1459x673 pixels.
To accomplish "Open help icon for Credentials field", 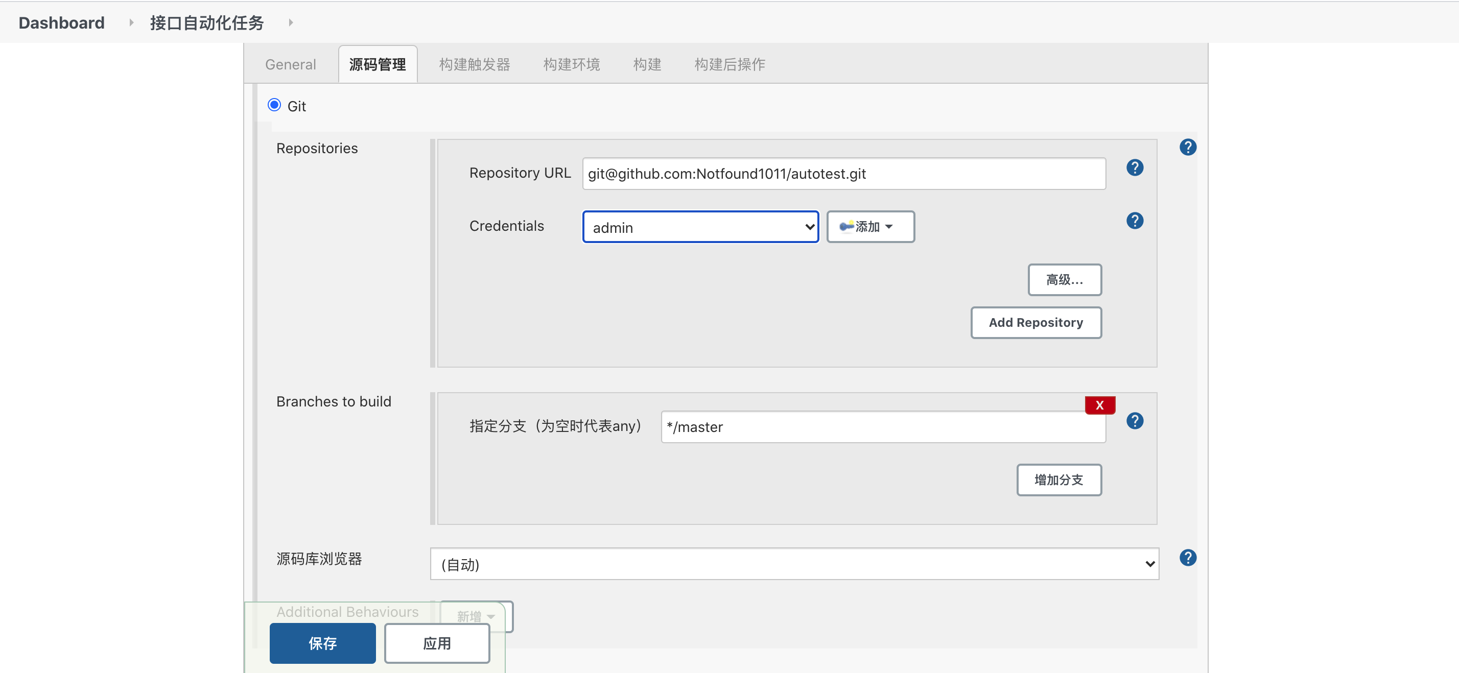I will click(1135, 221).
